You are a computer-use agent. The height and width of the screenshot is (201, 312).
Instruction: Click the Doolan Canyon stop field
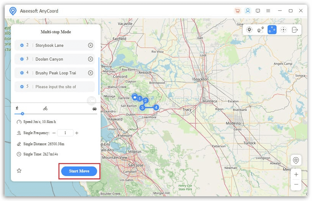coord(55,59)
